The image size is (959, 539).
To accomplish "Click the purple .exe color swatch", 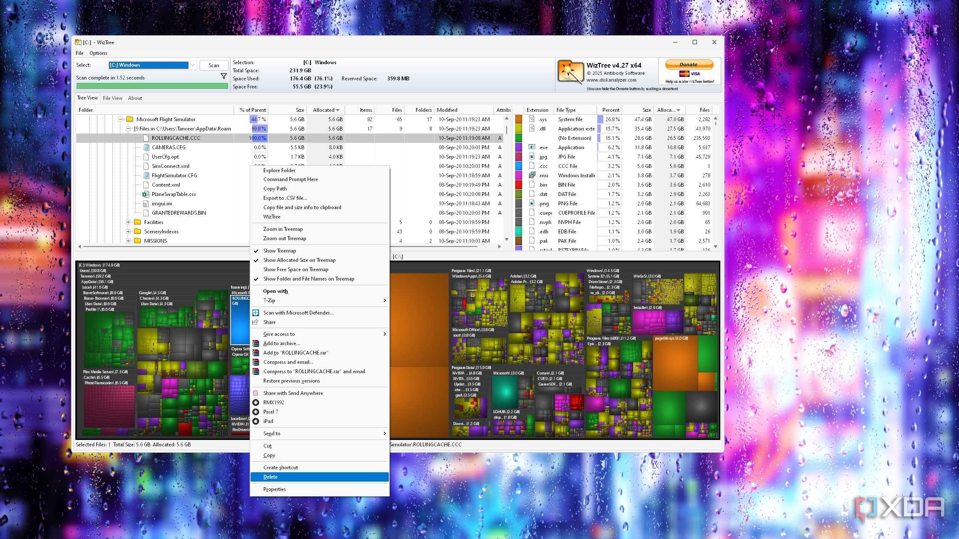I will pyautogui.click(x=519, y=148).
